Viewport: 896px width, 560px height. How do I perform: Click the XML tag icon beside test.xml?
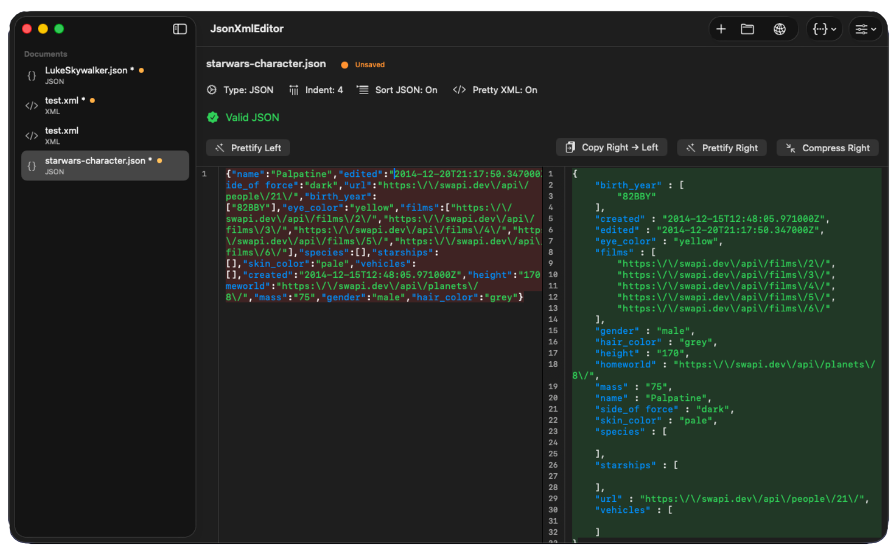[x=31, y=105]
